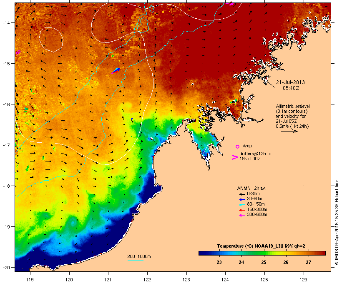Click the 'drifters@12h to' legend text
Viewport: 342px width, 283px height.
255,154
